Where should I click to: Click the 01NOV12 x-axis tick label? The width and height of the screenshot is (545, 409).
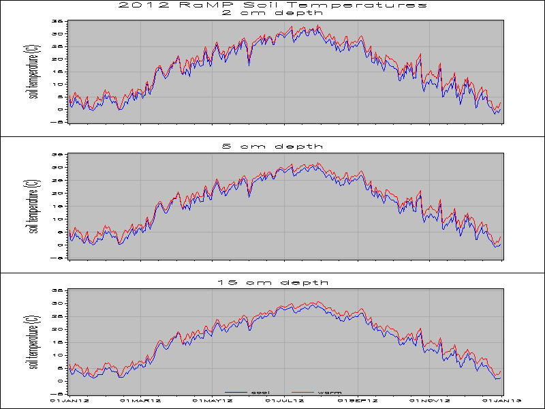click(431, 401)
